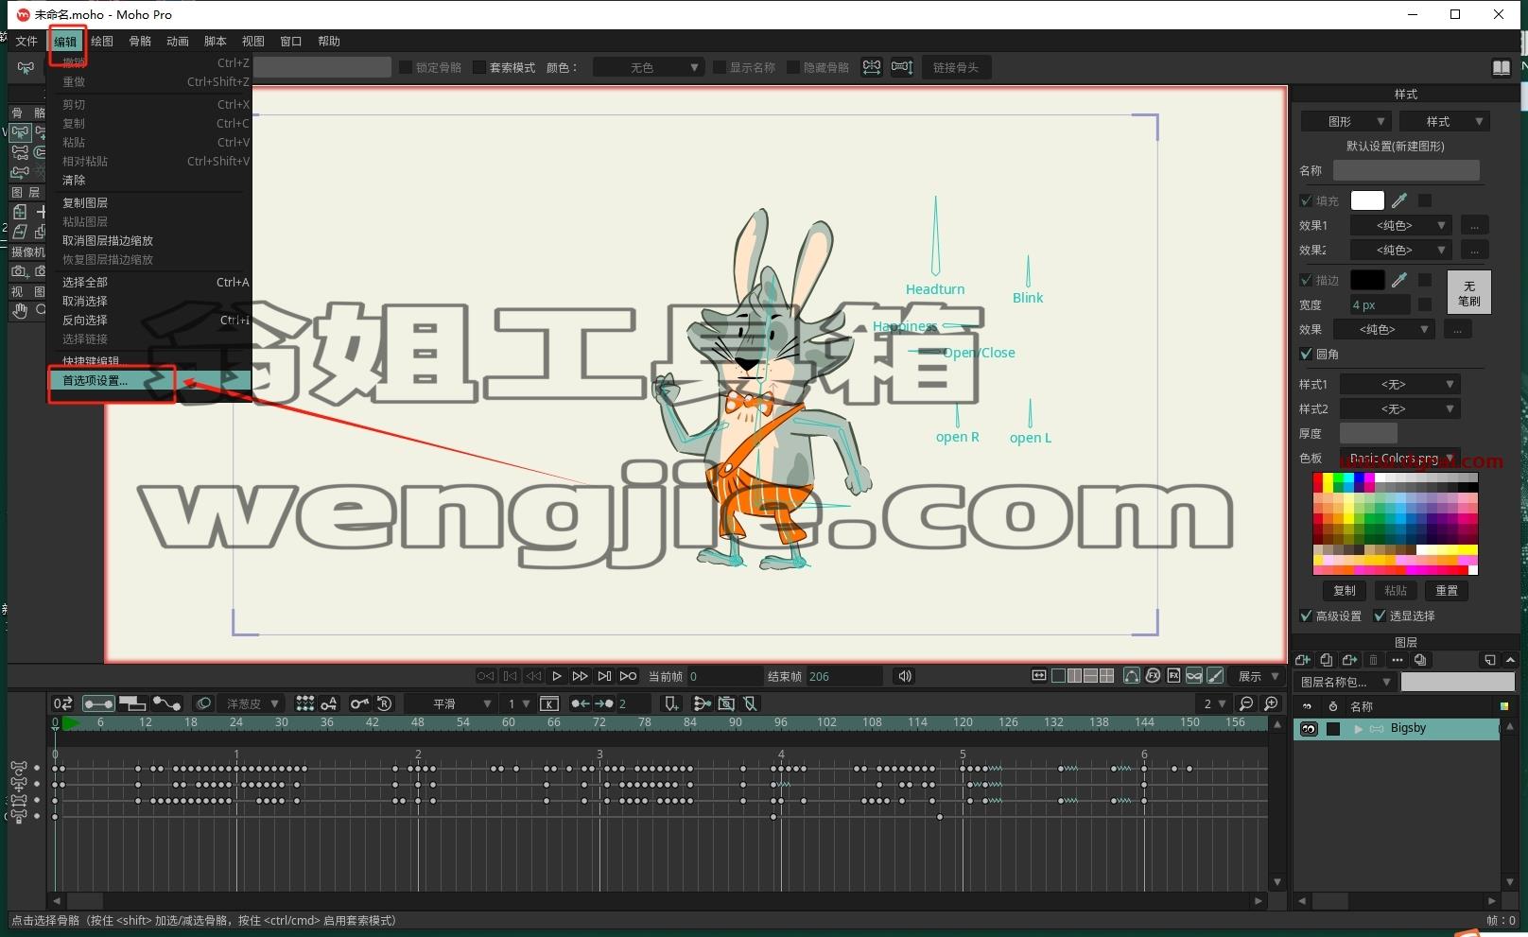Click the black stroke color swatch

pos(1367,280)
